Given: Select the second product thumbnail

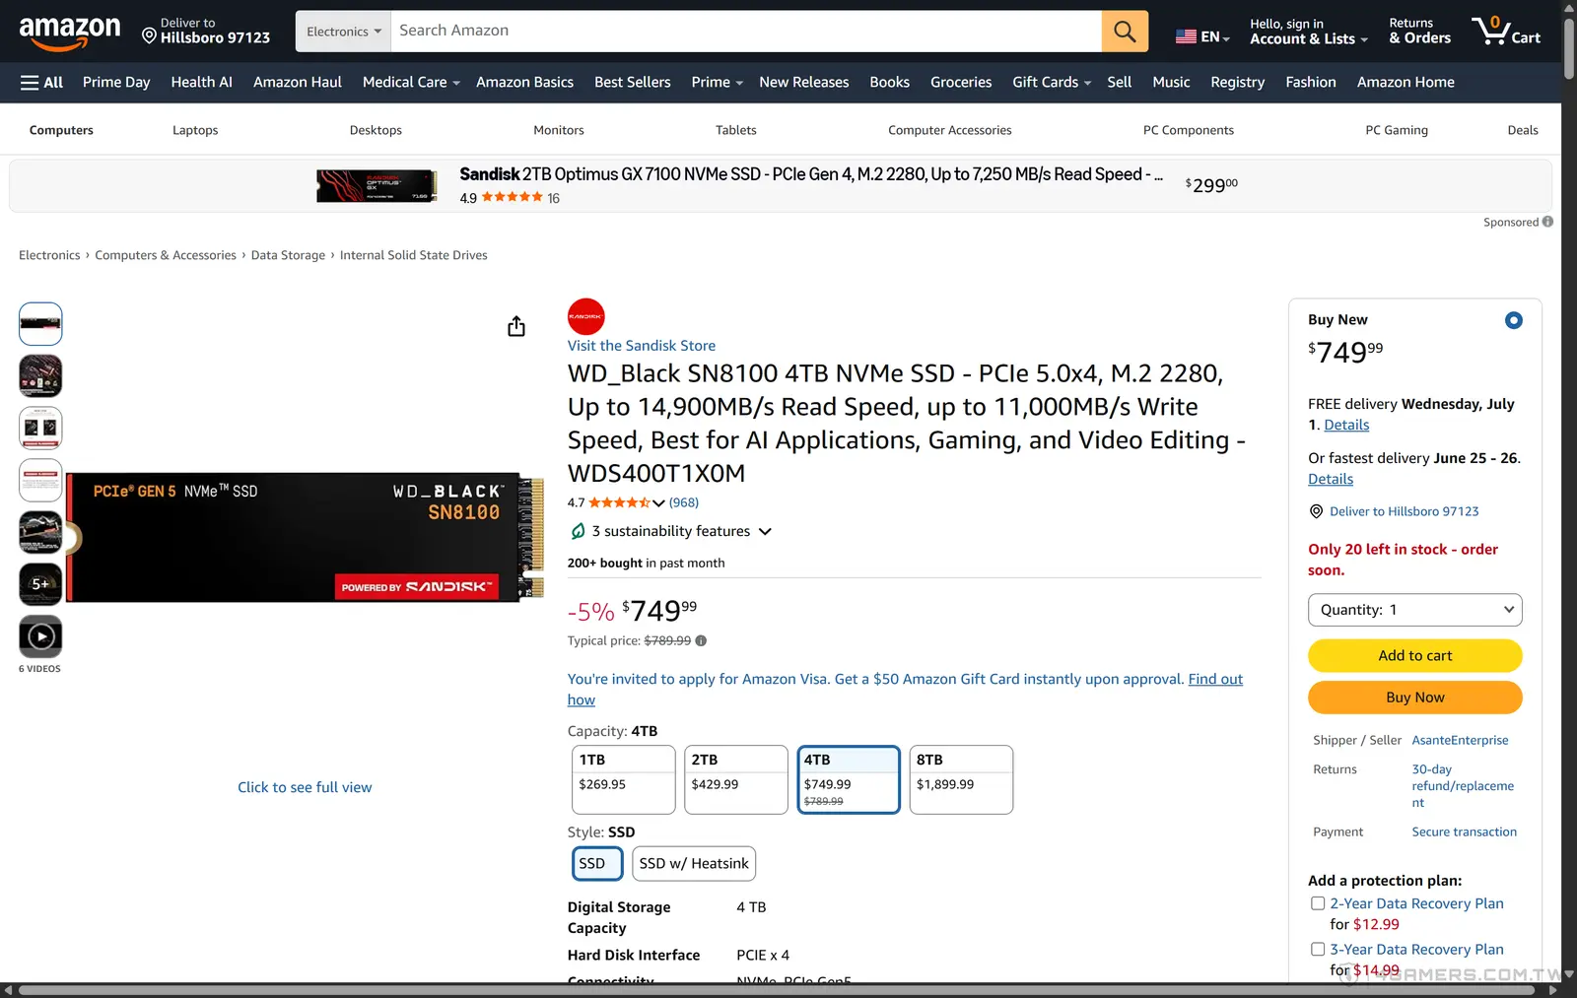Looking at the screenshot, I should click(x=40, y=375).
